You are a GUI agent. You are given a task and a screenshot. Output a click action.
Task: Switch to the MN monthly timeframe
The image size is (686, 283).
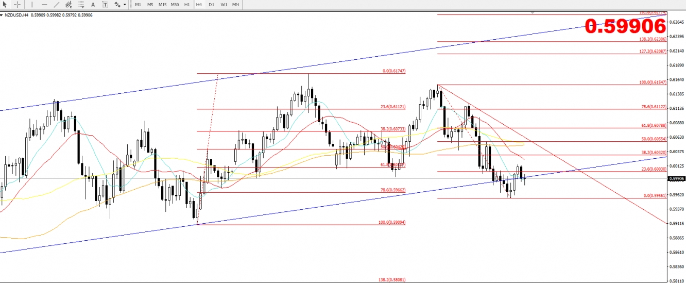[x=235, y=5]
